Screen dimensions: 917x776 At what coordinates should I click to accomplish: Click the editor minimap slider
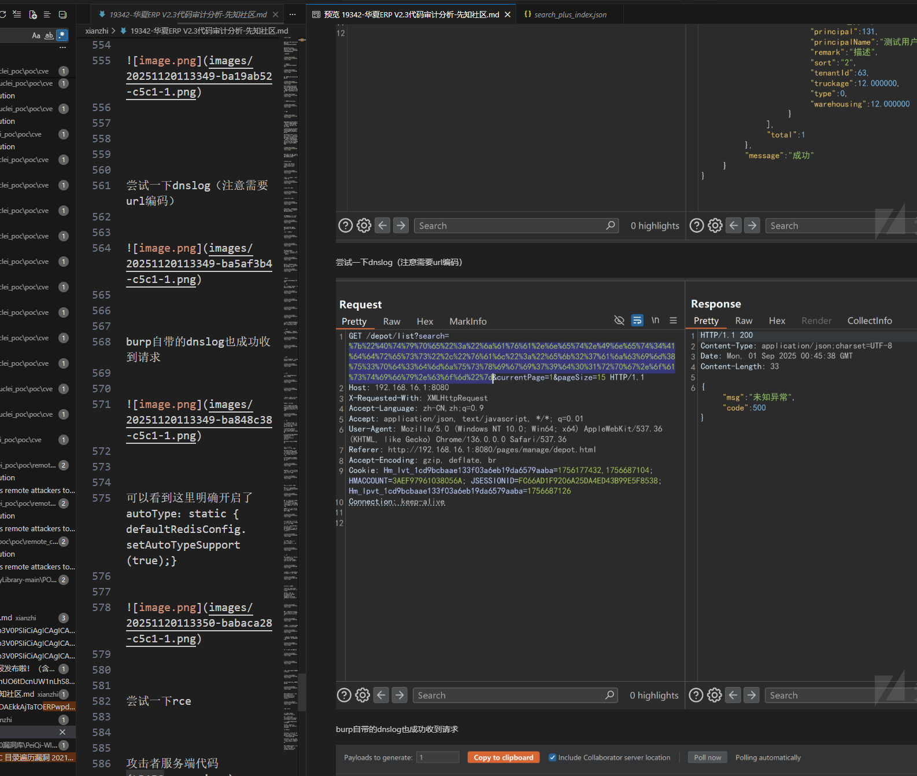(302, 692)
